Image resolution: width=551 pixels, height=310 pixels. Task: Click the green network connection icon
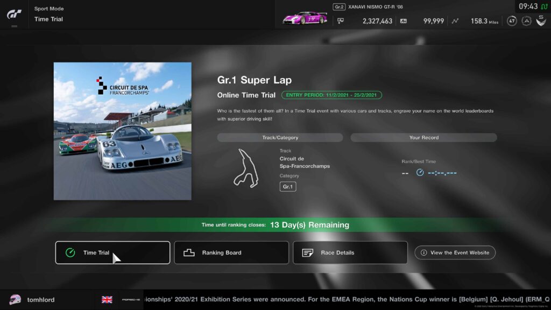click(545, 6)
